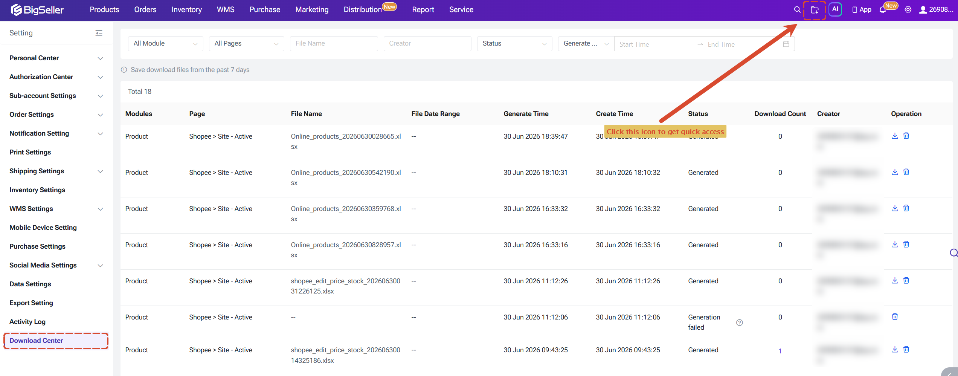
Task: Delete the Generation failed row entry
Action: 895,316
